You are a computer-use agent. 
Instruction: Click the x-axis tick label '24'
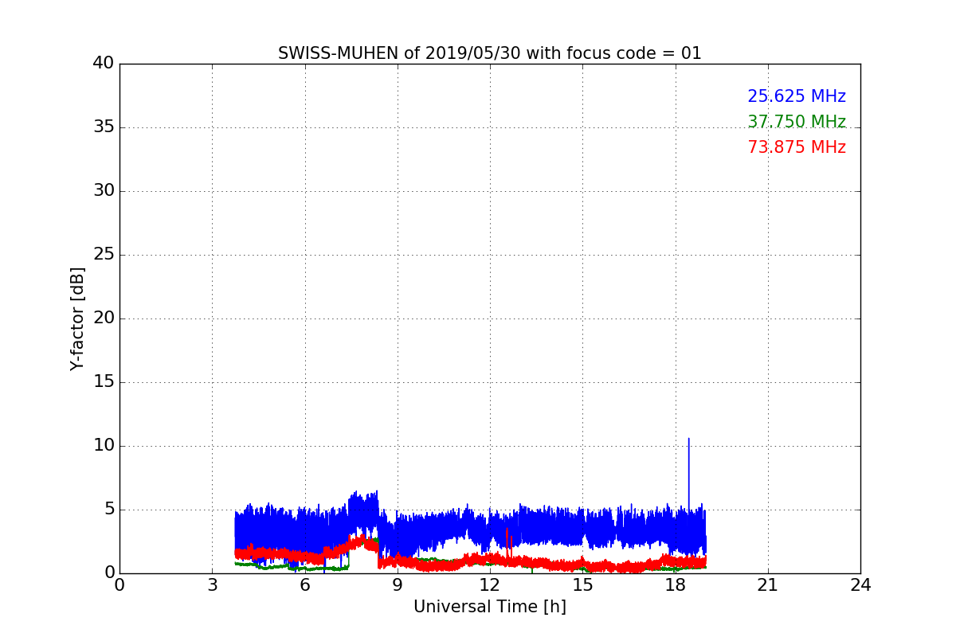(x=860, y=585)
